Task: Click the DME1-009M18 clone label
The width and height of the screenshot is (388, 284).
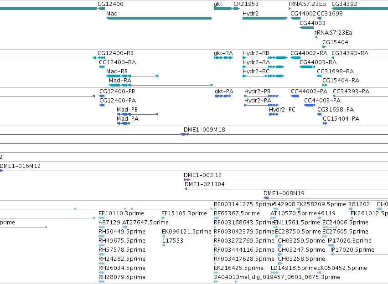Action: pos(204,130)
